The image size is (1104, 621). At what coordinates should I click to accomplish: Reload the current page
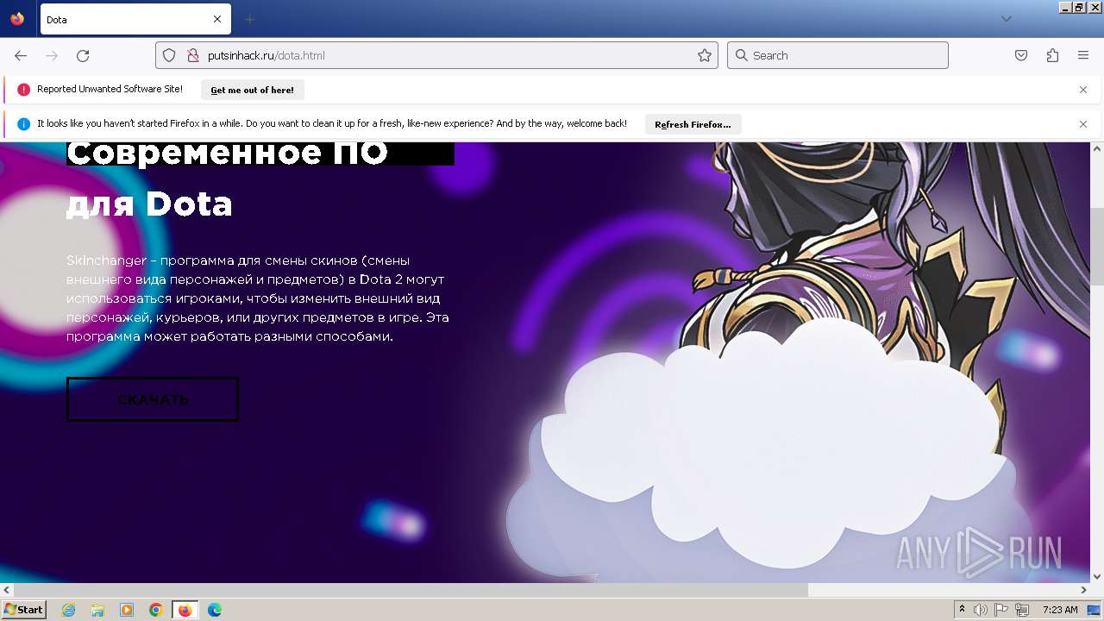[83, 55]
